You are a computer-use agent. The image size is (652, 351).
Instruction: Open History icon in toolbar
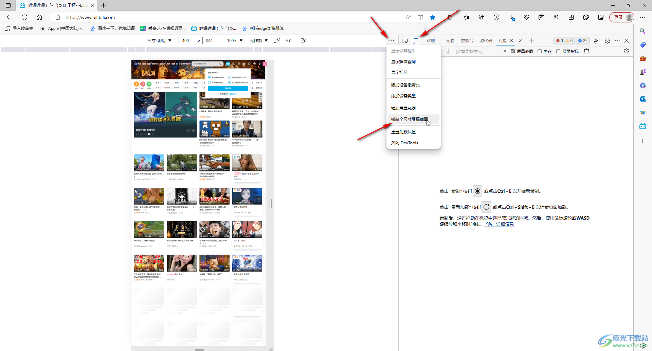pyautogui.click(x=496, y=17)
